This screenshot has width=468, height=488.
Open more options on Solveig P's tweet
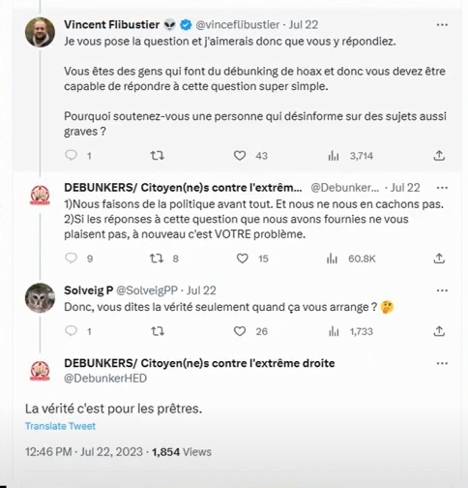(x=442, y=290)
